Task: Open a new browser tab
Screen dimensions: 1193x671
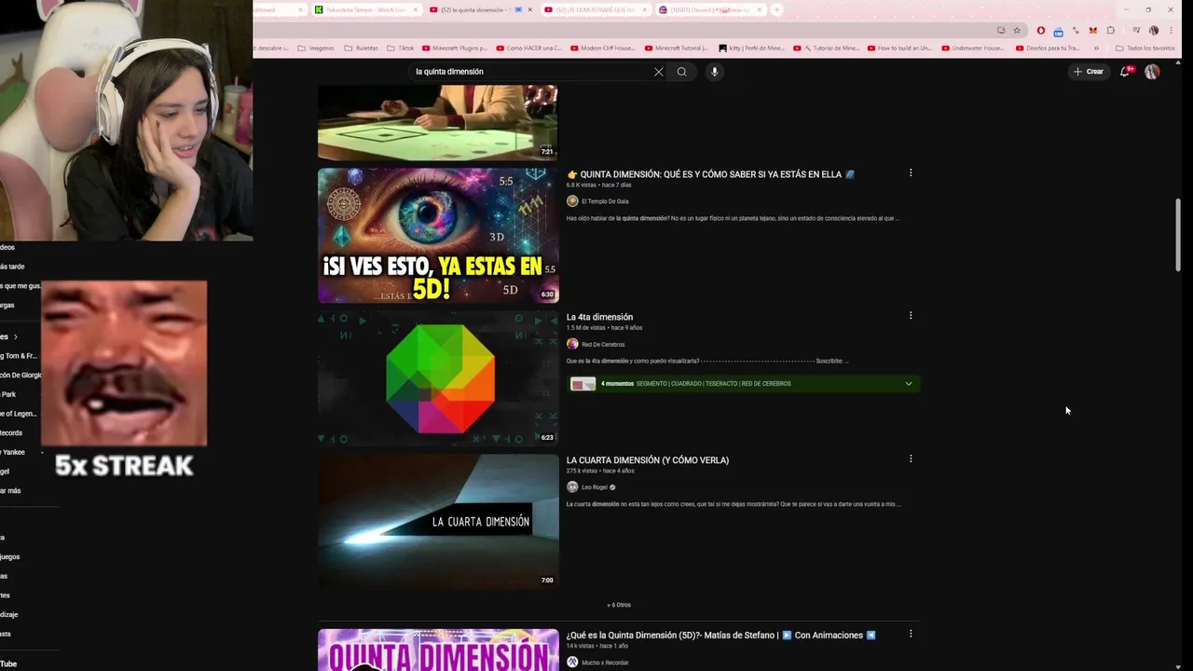Action: tap(776, 9)
